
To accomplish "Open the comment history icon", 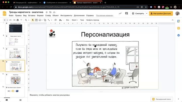I will pyautogui.click(x=127, y=14).
